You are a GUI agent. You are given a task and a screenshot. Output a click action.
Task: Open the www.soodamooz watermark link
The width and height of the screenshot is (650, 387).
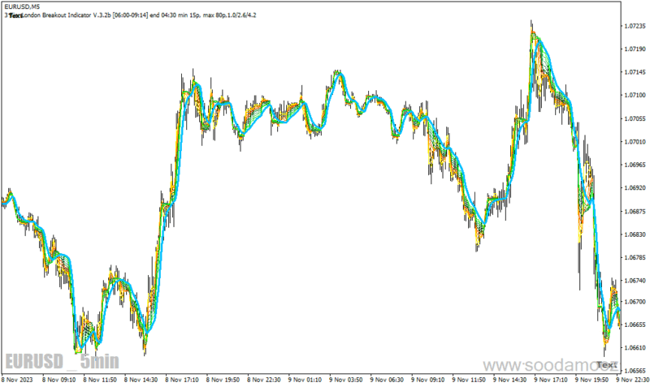coord(551,365)
